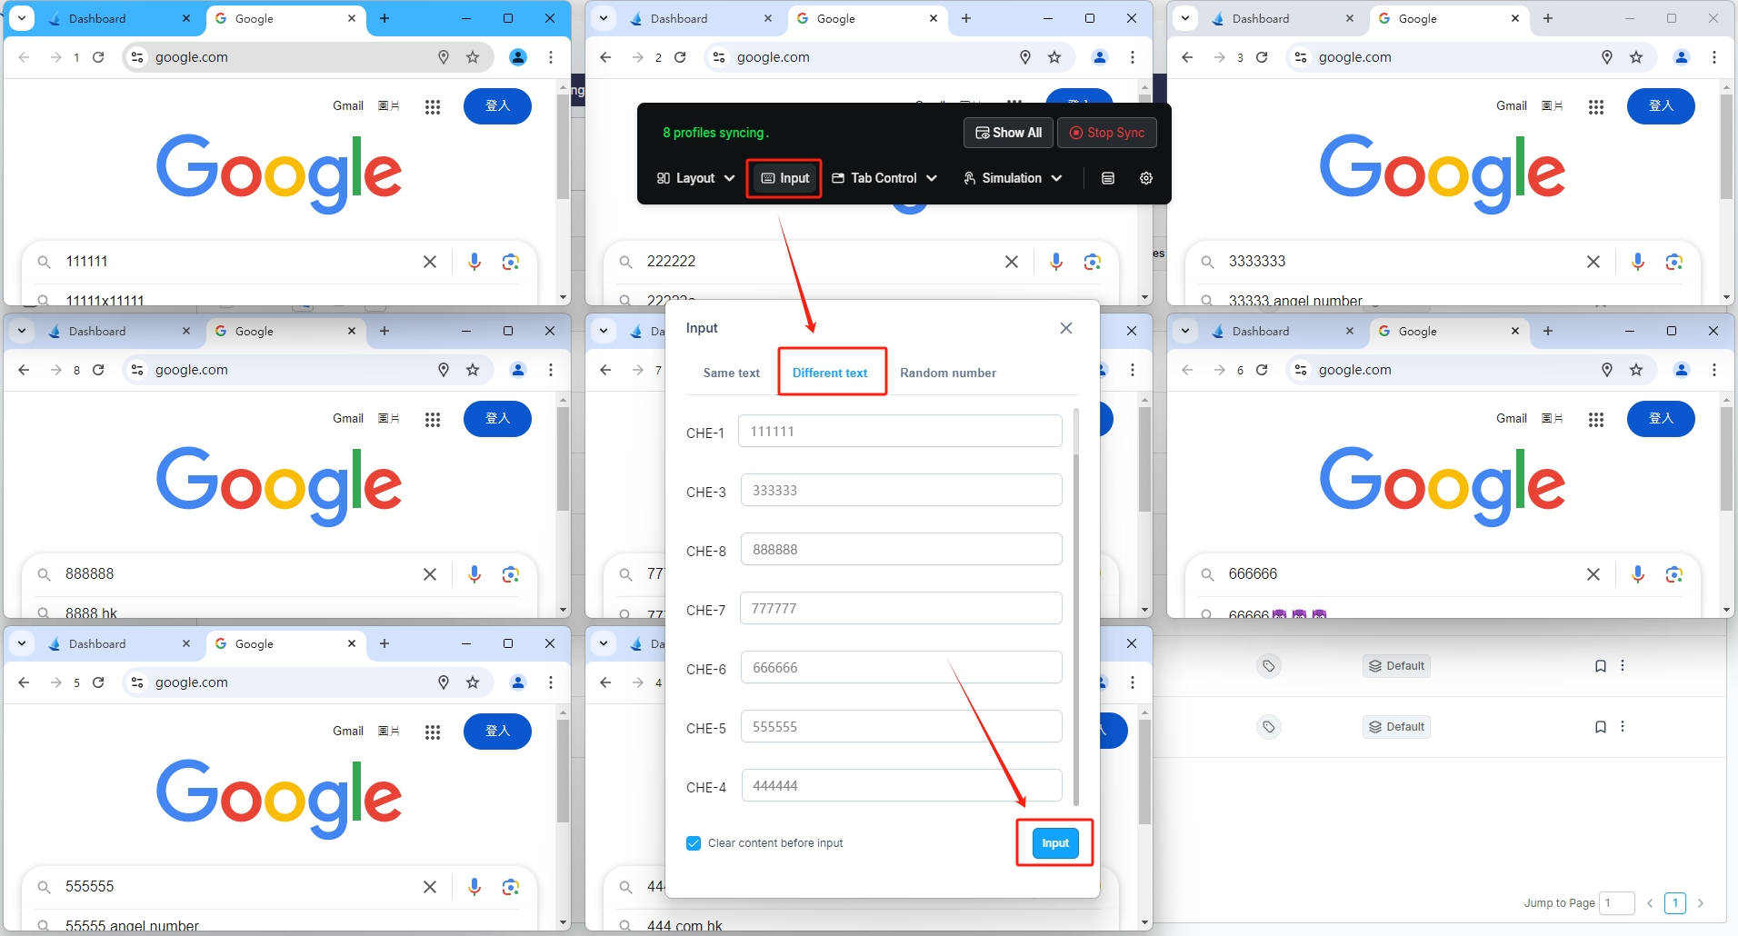Click voice search in the 888888 window
The height and width of the screenshot is (936, 1738).
tap(474, 574)
